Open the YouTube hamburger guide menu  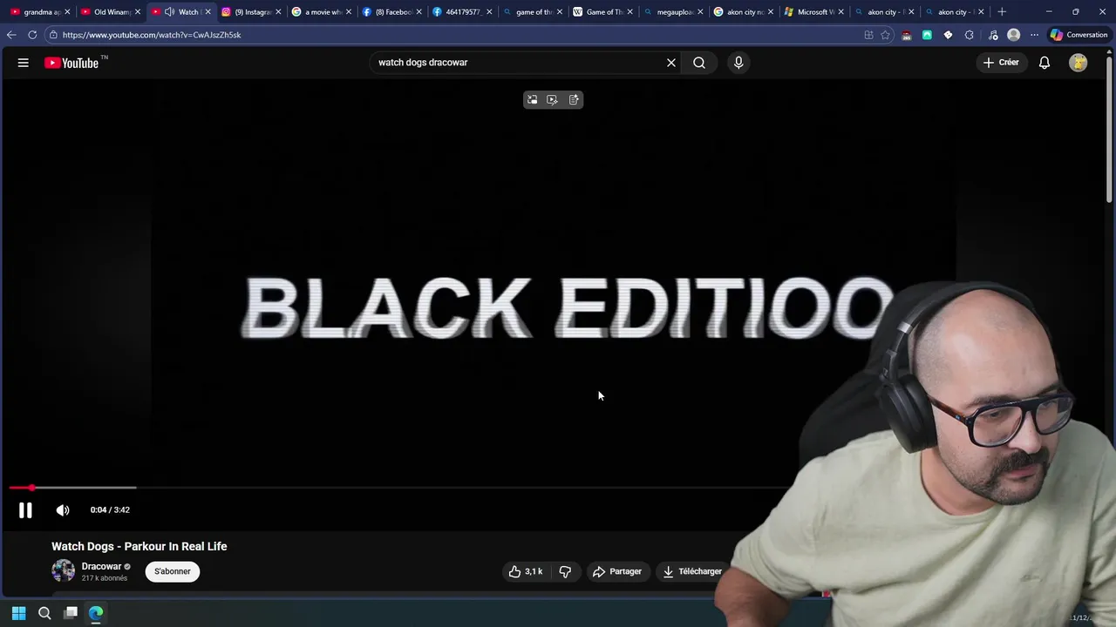click(24, 63)
